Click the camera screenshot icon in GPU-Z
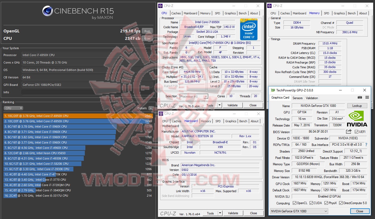 [x=360, y=98]
